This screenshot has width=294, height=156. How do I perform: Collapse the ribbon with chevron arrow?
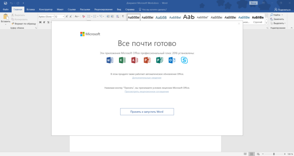coord(292,28)
